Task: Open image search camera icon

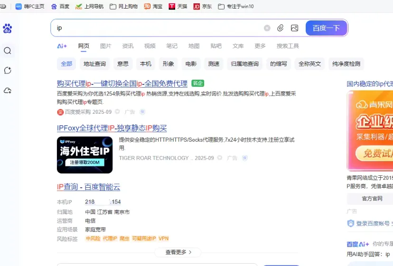Action: [x=294, y=28]
